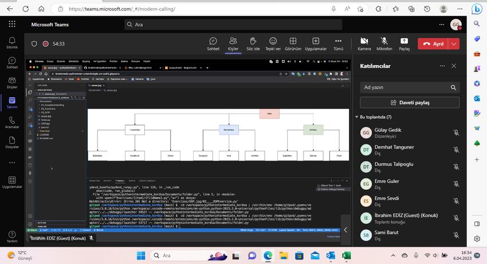
Task: Refresh the Edge page
Action: [25, 9]
